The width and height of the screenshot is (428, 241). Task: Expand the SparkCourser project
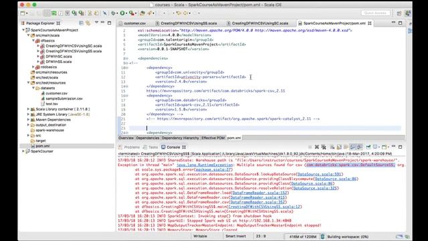[x=23, y=151]
